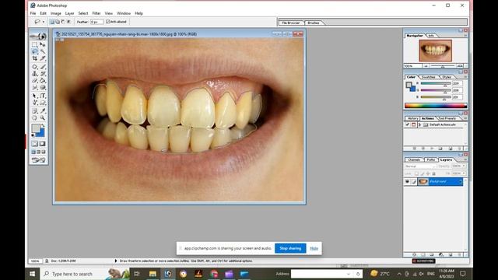The width and height of the screenshot is (498, 280).
Task: Select the Notes tool
Action: click(34, 110)
